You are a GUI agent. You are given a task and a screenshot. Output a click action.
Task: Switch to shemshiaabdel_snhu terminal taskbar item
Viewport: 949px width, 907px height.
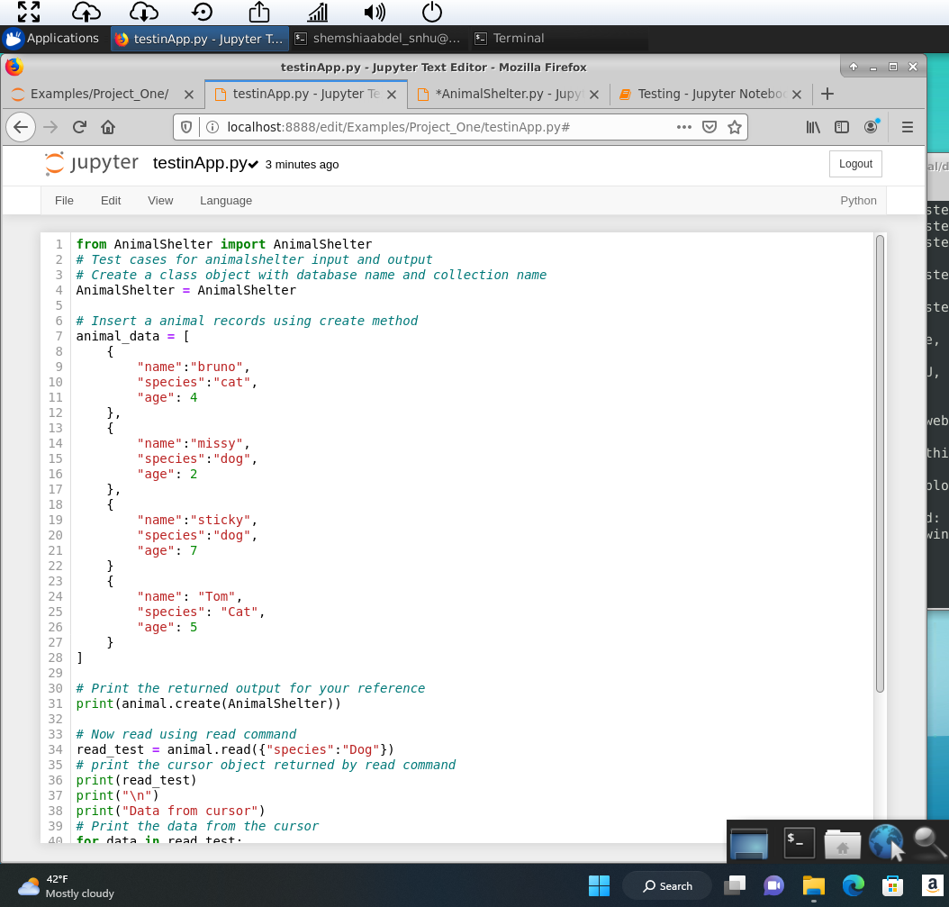378,38
